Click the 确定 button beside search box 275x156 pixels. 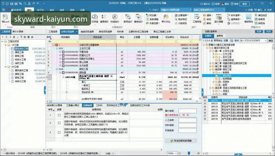point(271,41)
